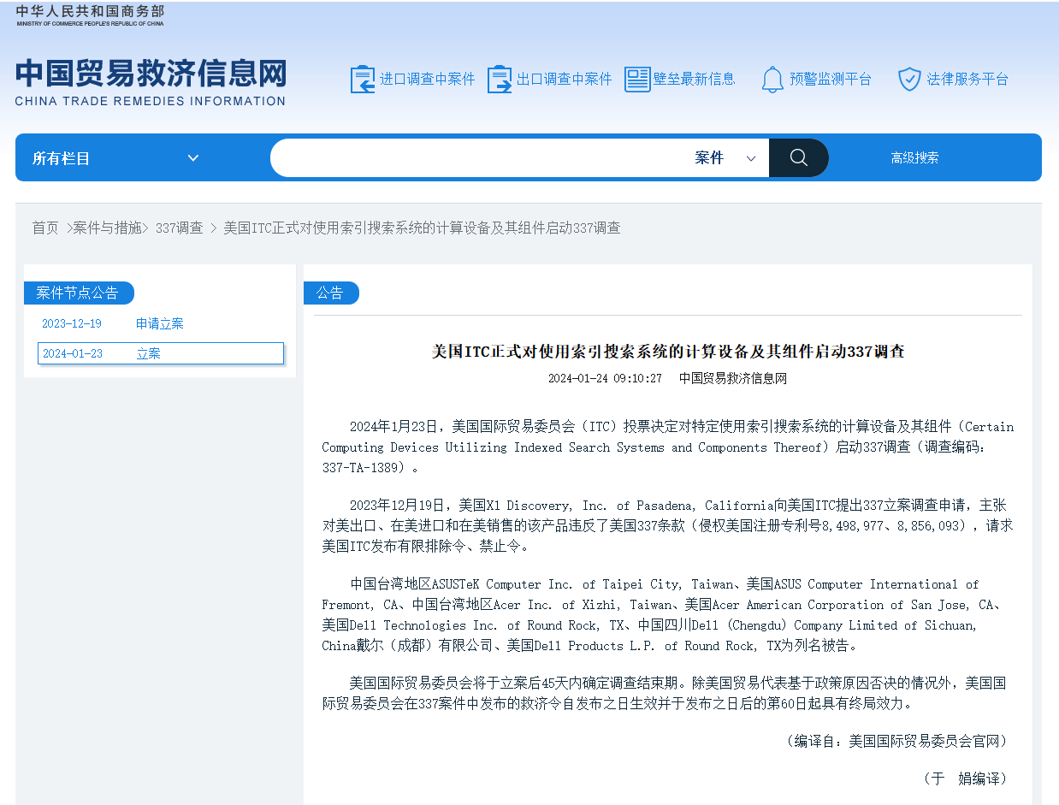Image resolution: width=1059 pixels, height=805 pixels.
Task: Click the text ASUSTeK Computer Inc.
Action: (503, 584)
